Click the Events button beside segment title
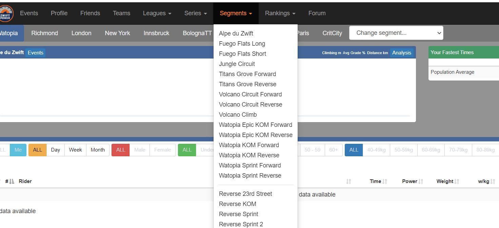The image size is (499, 228). point(35,53)
